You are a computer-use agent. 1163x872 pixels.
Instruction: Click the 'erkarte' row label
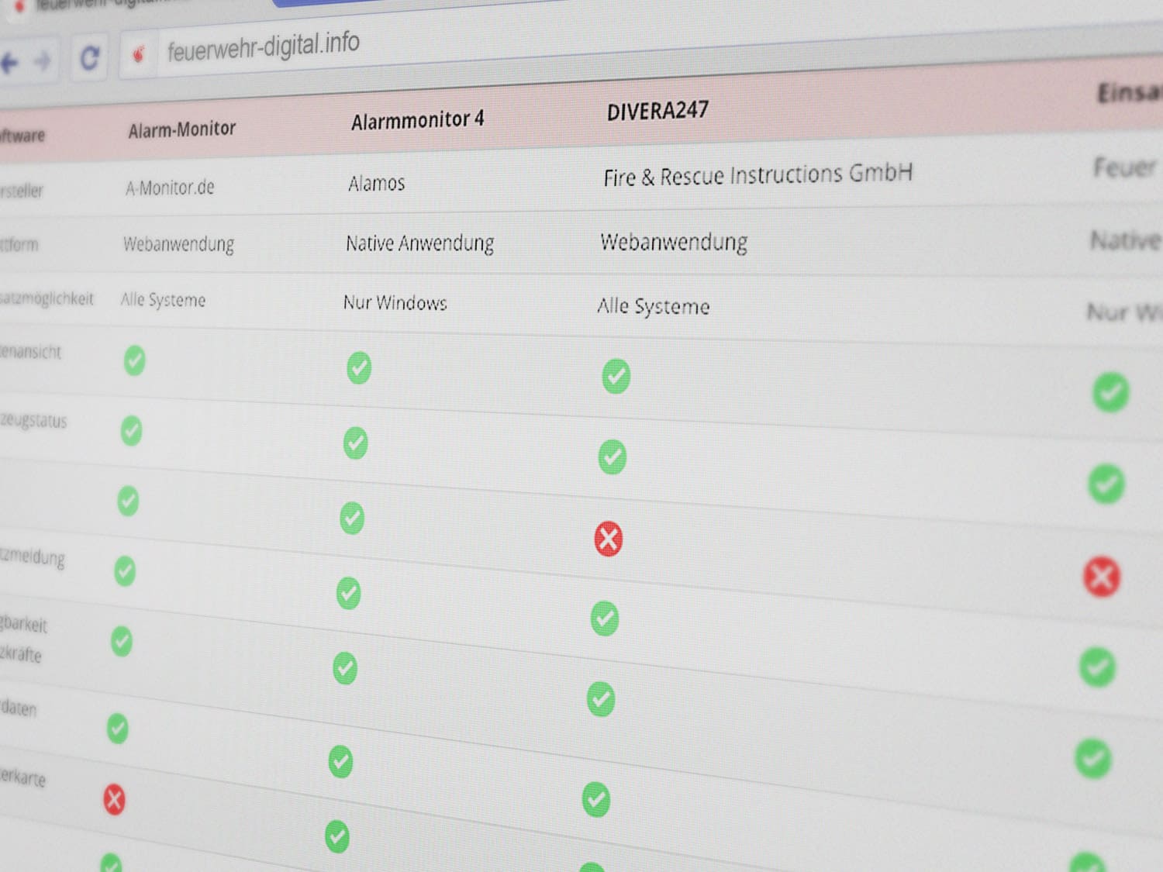23,777
